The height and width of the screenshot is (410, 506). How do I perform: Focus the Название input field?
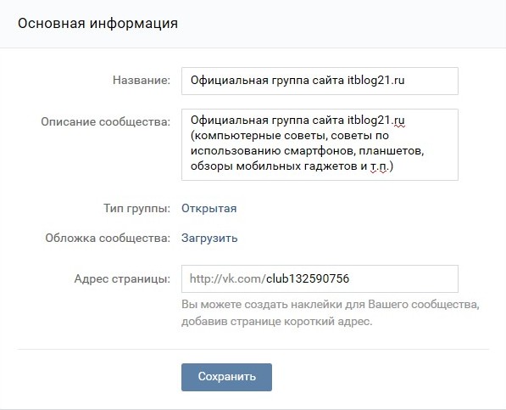click(x=320, y=81)
